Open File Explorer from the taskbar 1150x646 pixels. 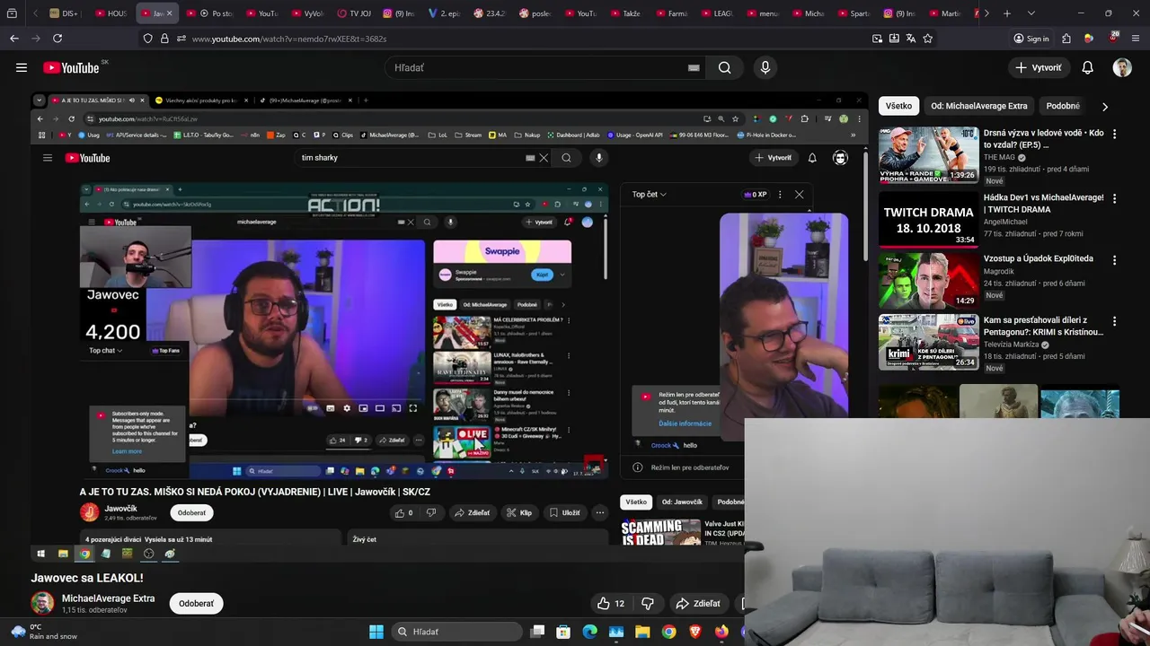(642, 632)
